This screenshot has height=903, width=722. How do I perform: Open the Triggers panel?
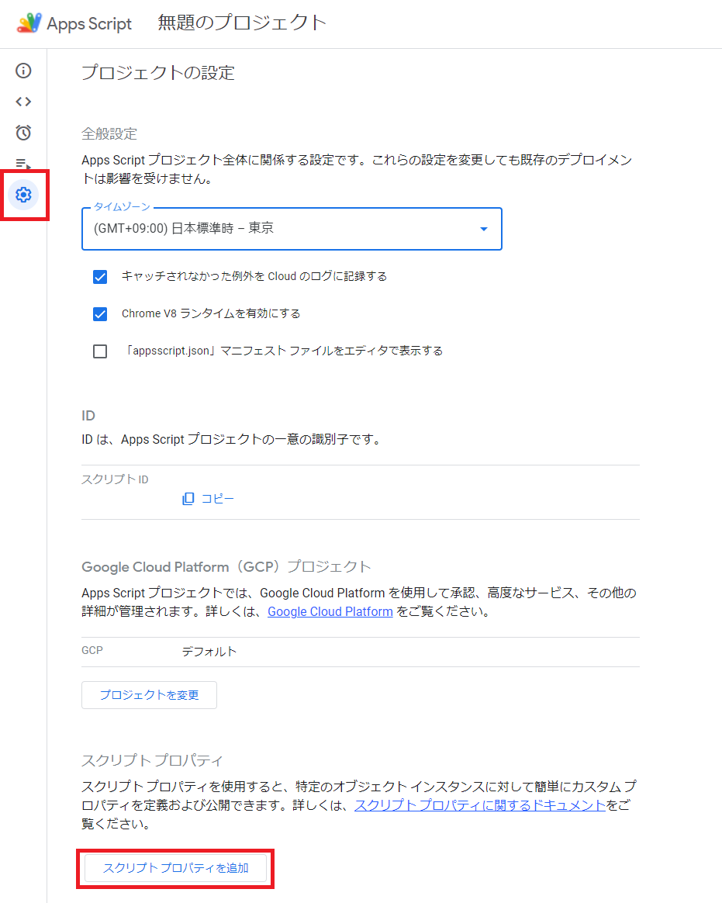(23, 133)
